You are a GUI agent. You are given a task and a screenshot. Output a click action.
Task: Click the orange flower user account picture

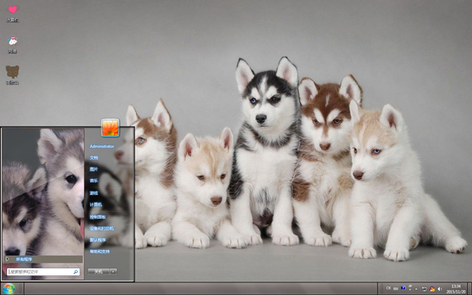pyautogui.click(x=110, y=127)
